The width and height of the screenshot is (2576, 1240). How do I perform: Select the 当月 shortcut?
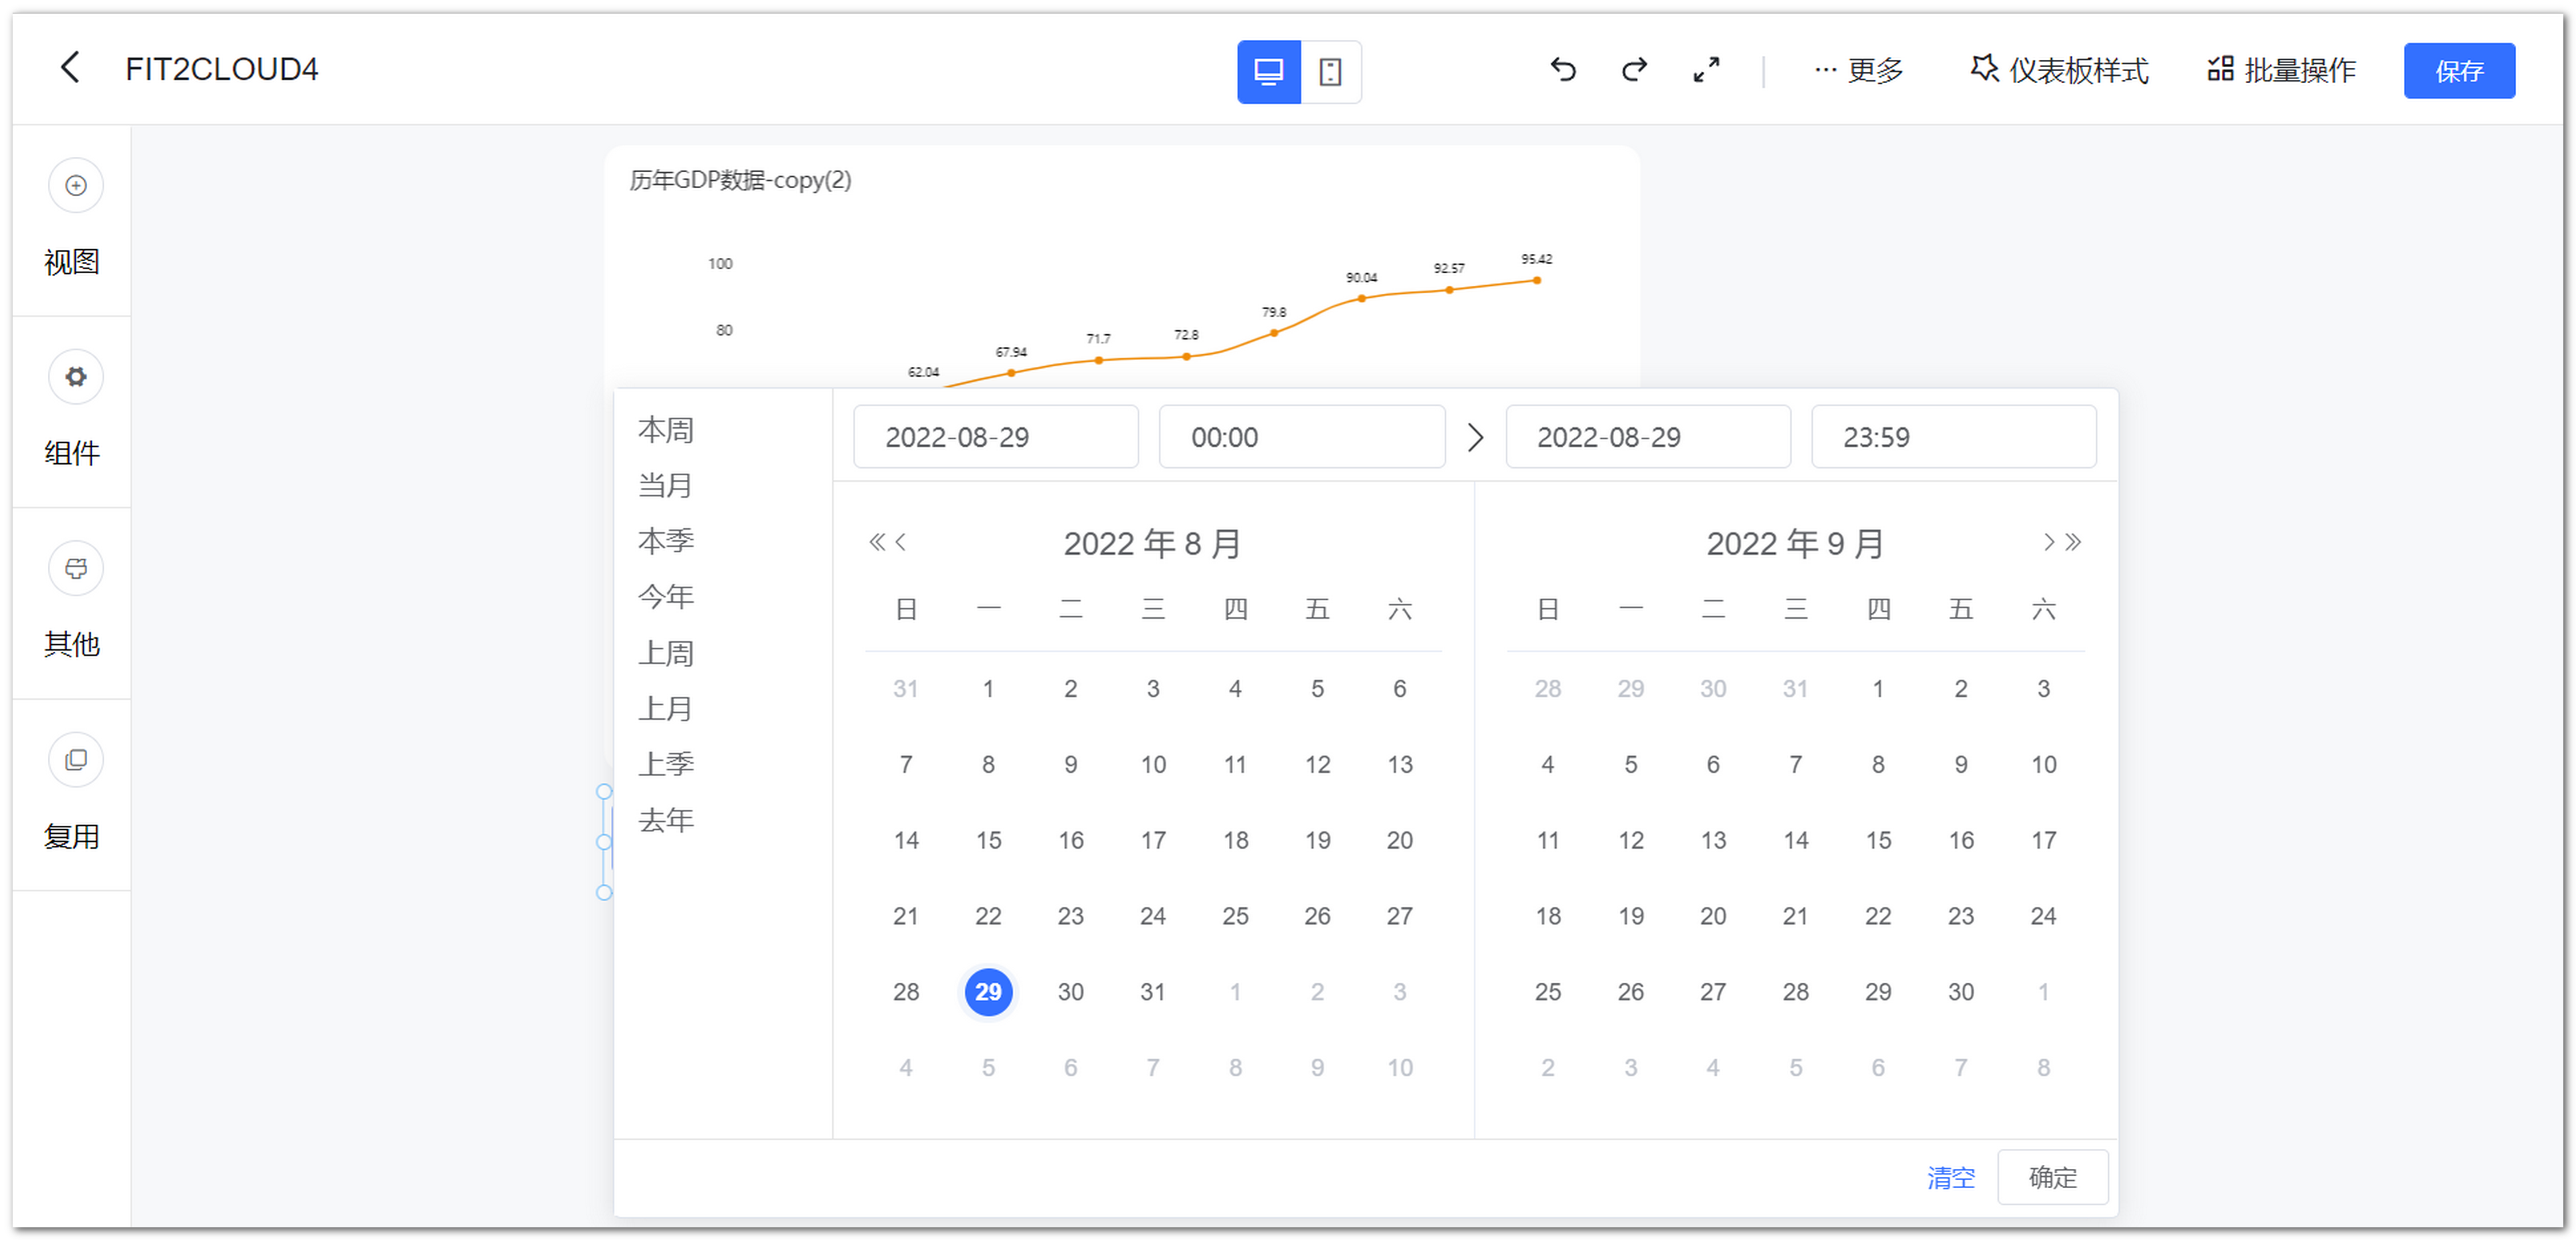665,485
